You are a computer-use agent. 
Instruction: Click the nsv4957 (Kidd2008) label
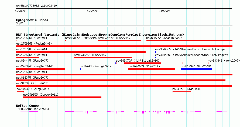pos(187,89)
